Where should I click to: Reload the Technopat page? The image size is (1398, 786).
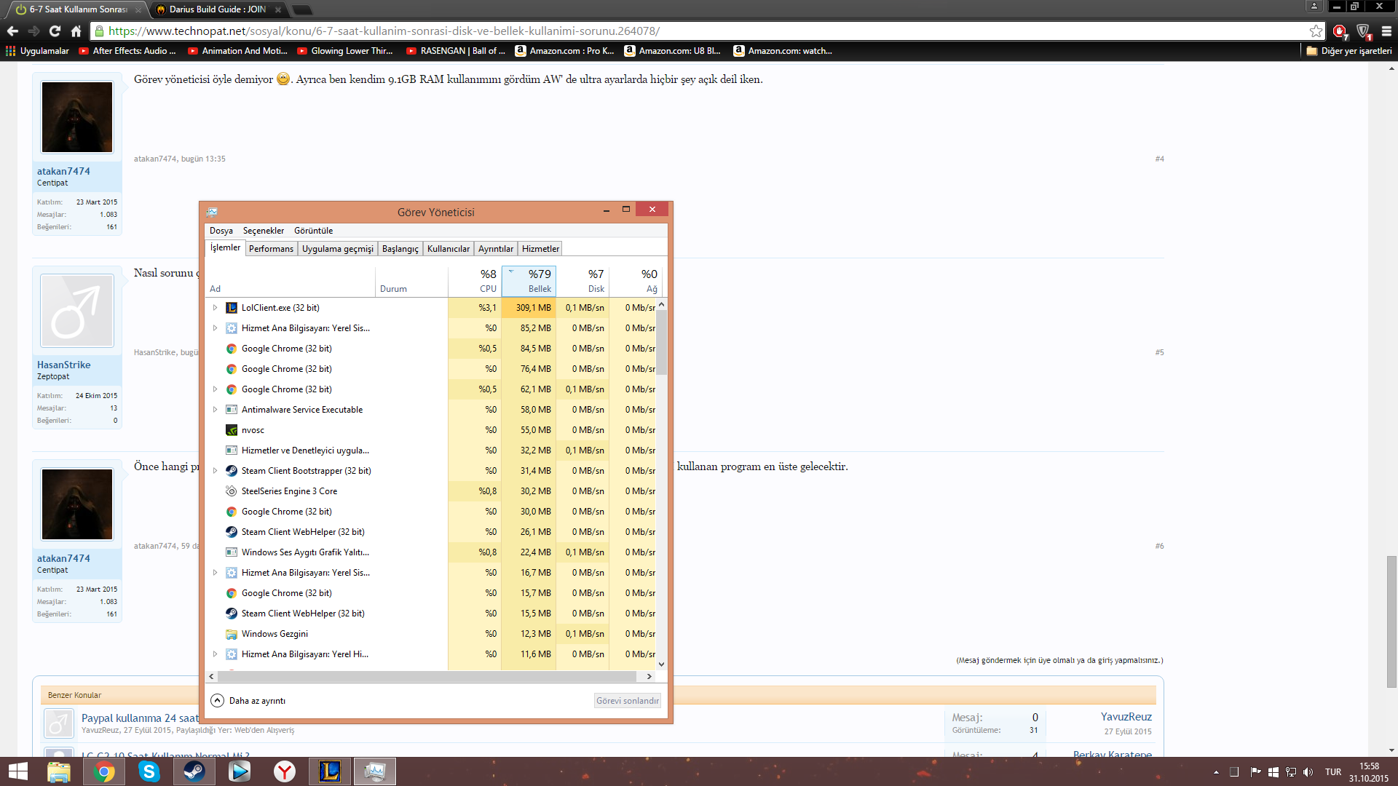tap(55, 31)
